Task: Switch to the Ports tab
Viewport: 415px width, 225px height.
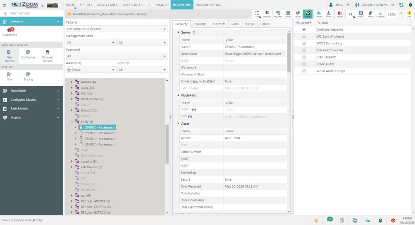Action: 235,24
